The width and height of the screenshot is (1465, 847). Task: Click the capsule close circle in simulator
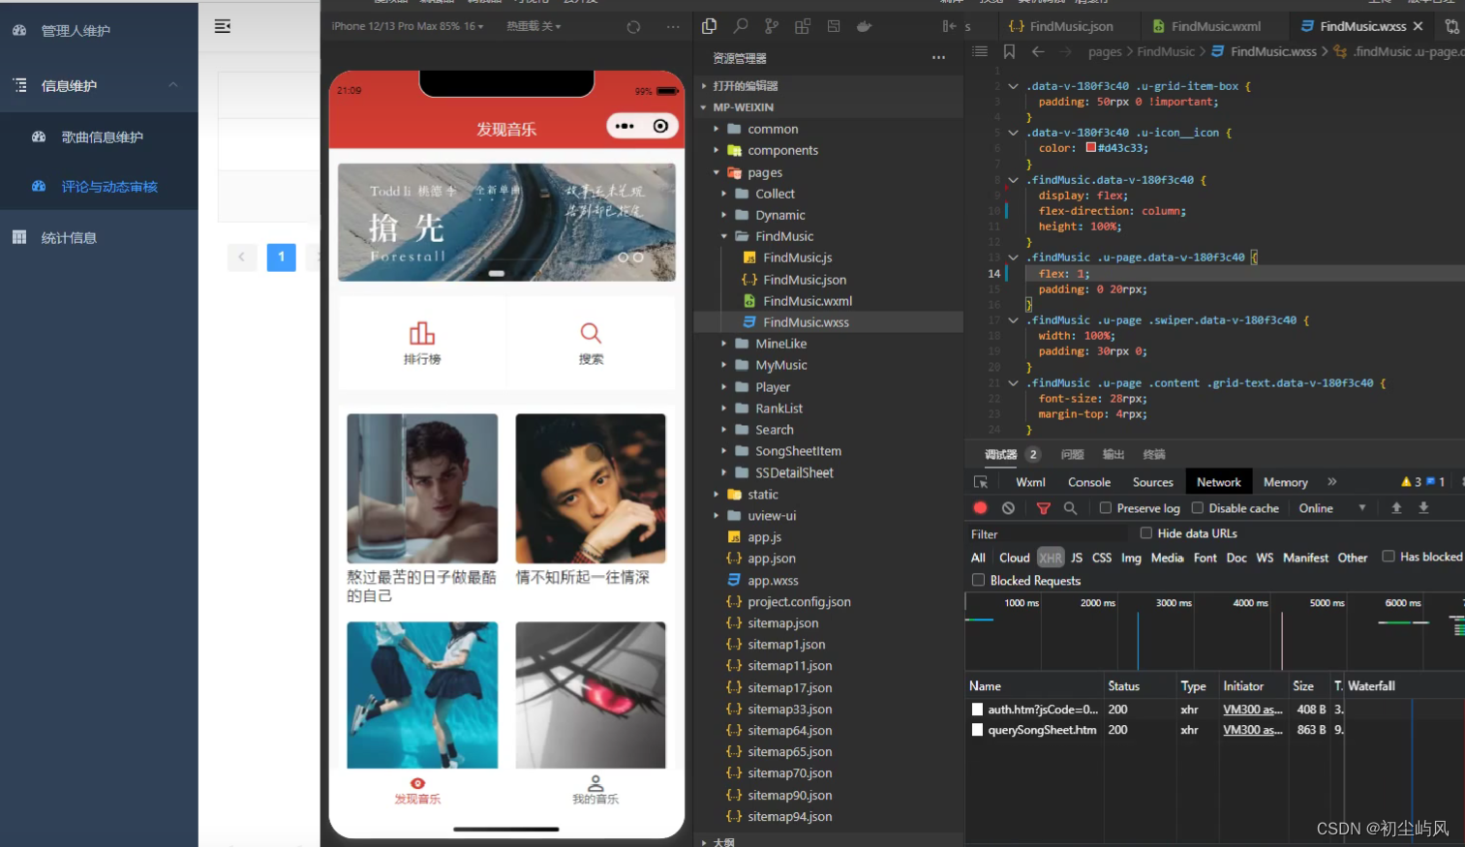click(660, 126)
